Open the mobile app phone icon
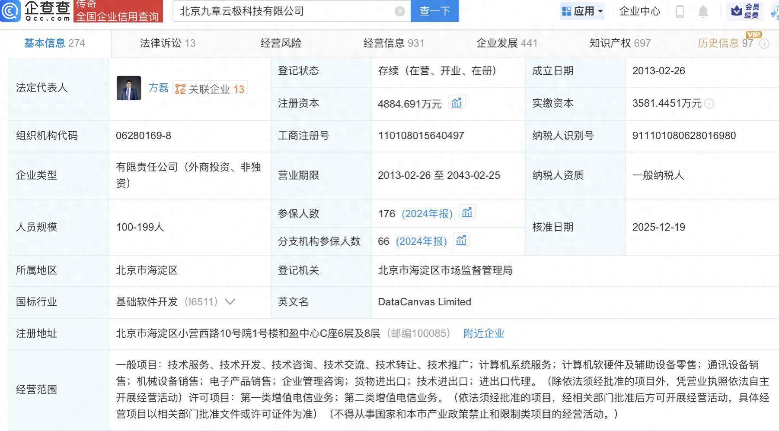 click(679, 12)
